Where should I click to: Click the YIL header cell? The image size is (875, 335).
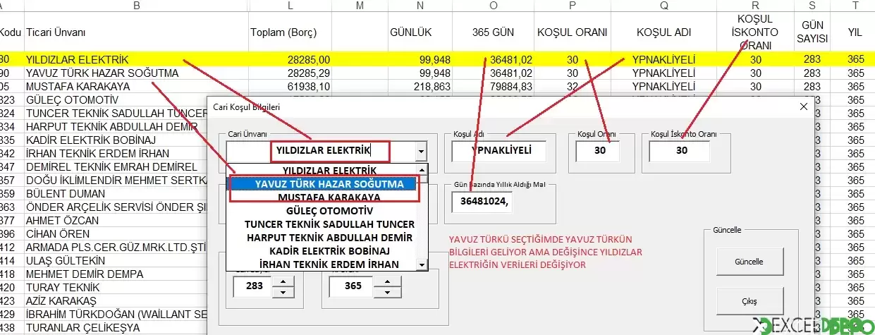855,32
